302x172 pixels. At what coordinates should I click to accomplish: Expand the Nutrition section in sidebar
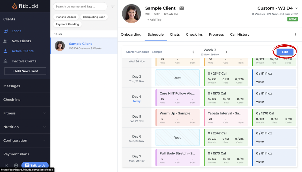click(x=25, y=127)
